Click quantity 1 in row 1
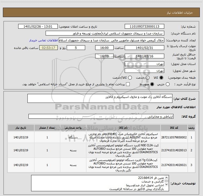203x196 pixels. coord(47,137)
